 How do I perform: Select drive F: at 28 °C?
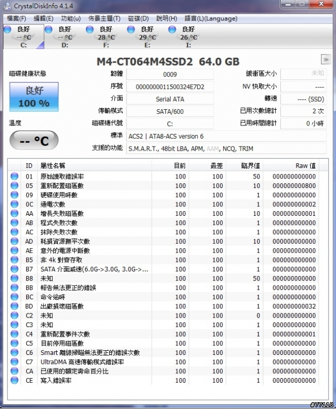[x=106, y=37]
